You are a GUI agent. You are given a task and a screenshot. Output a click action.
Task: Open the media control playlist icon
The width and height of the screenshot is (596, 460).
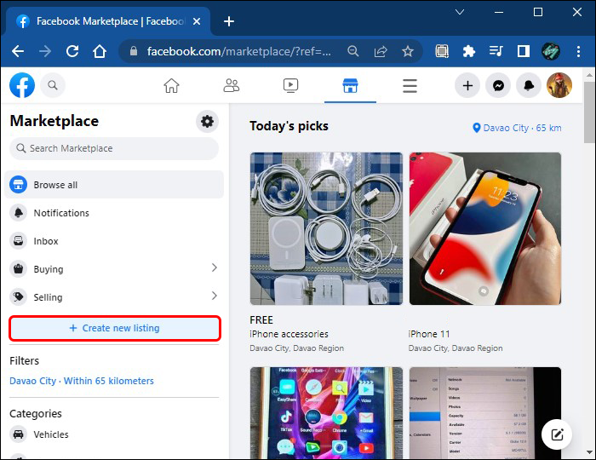coord(496,51)
